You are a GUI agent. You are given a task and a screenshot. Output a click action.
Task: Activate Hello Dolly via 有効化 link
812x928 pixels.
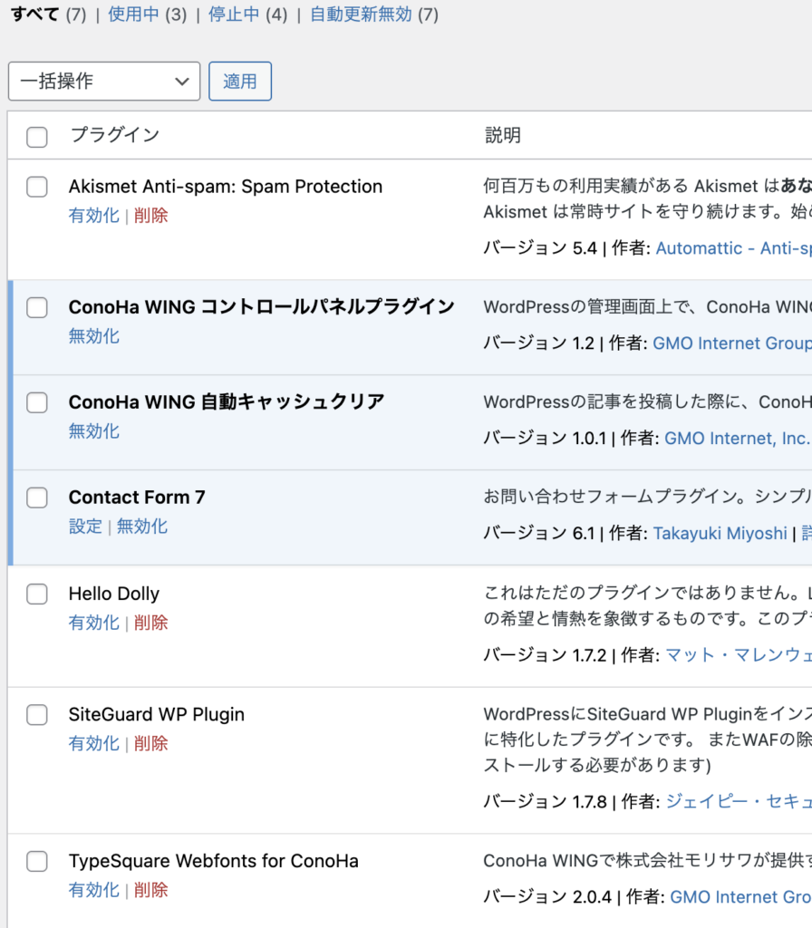(94, 623)
